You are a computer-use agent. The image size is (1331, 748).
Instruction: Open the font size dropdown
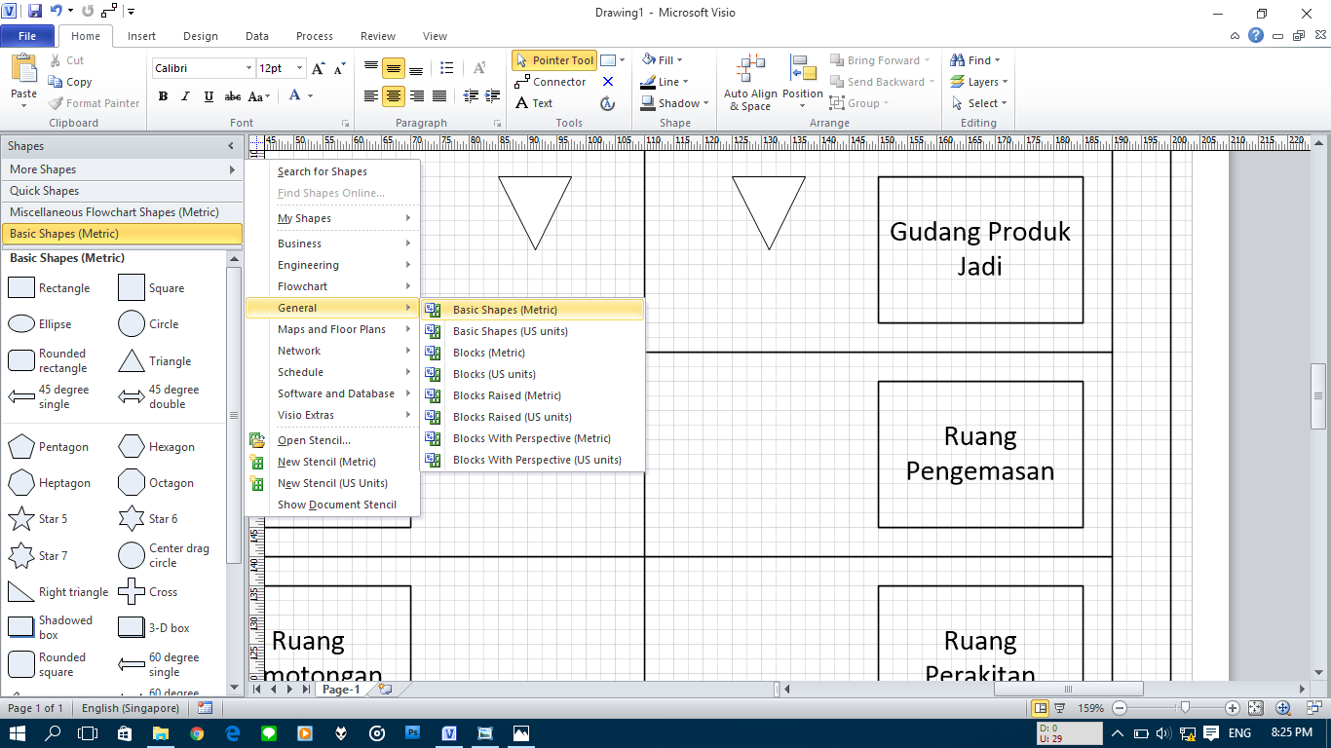[298, 68]
